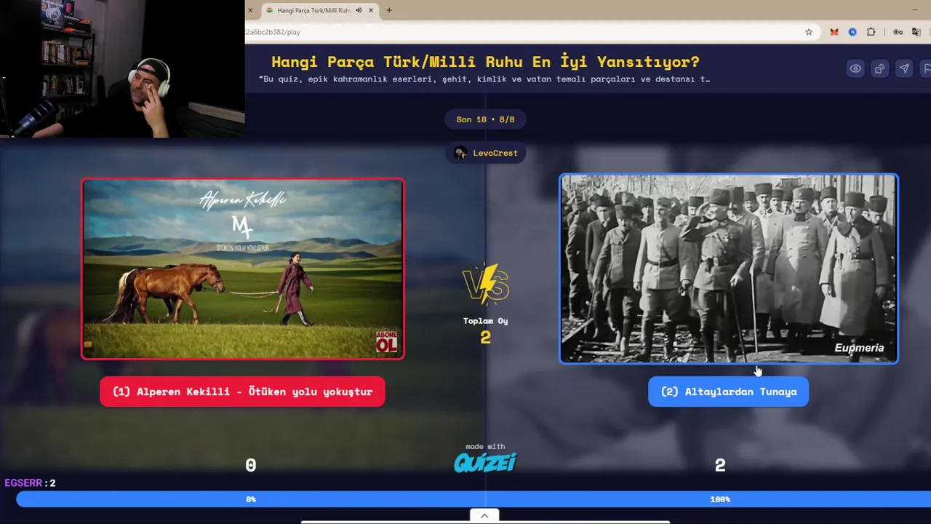Image resolution: width=931 pixels, height=524 pixels.
Task: Minimize the browser window
Action: click(x=914, y=10)
